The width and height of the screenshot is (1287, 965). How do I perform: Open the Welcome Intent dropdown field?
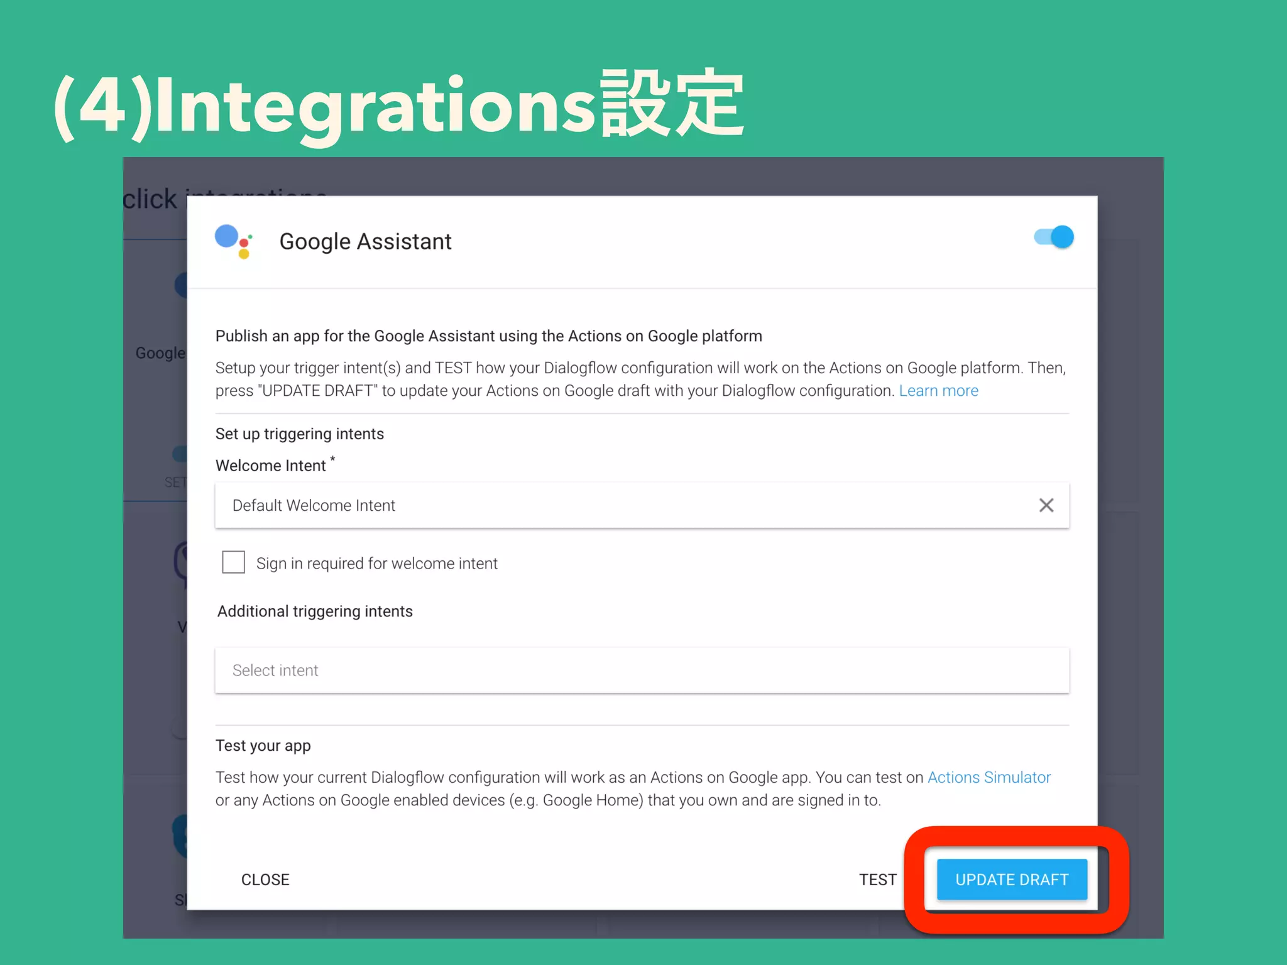(x=642, y=505)
